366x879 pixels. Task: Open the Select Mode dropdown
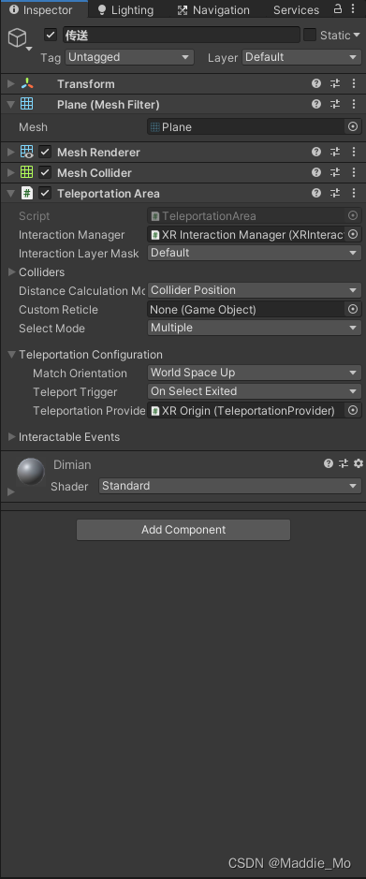[255, 328]
